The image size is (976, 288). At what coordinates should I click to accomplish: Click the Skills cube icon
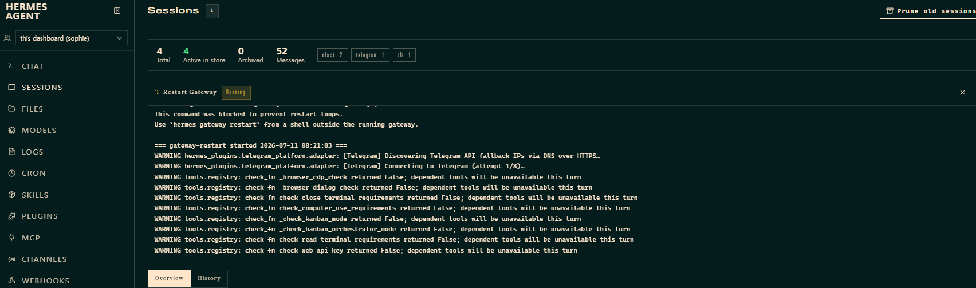click(11, 195)
